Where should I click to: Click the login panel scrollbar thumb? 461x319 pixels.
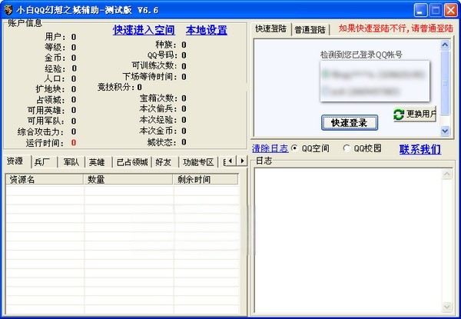point(445,83)
